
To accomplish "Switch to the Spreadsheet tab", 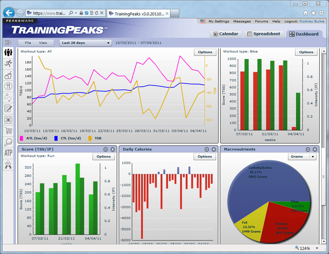I will click(264, 34).
